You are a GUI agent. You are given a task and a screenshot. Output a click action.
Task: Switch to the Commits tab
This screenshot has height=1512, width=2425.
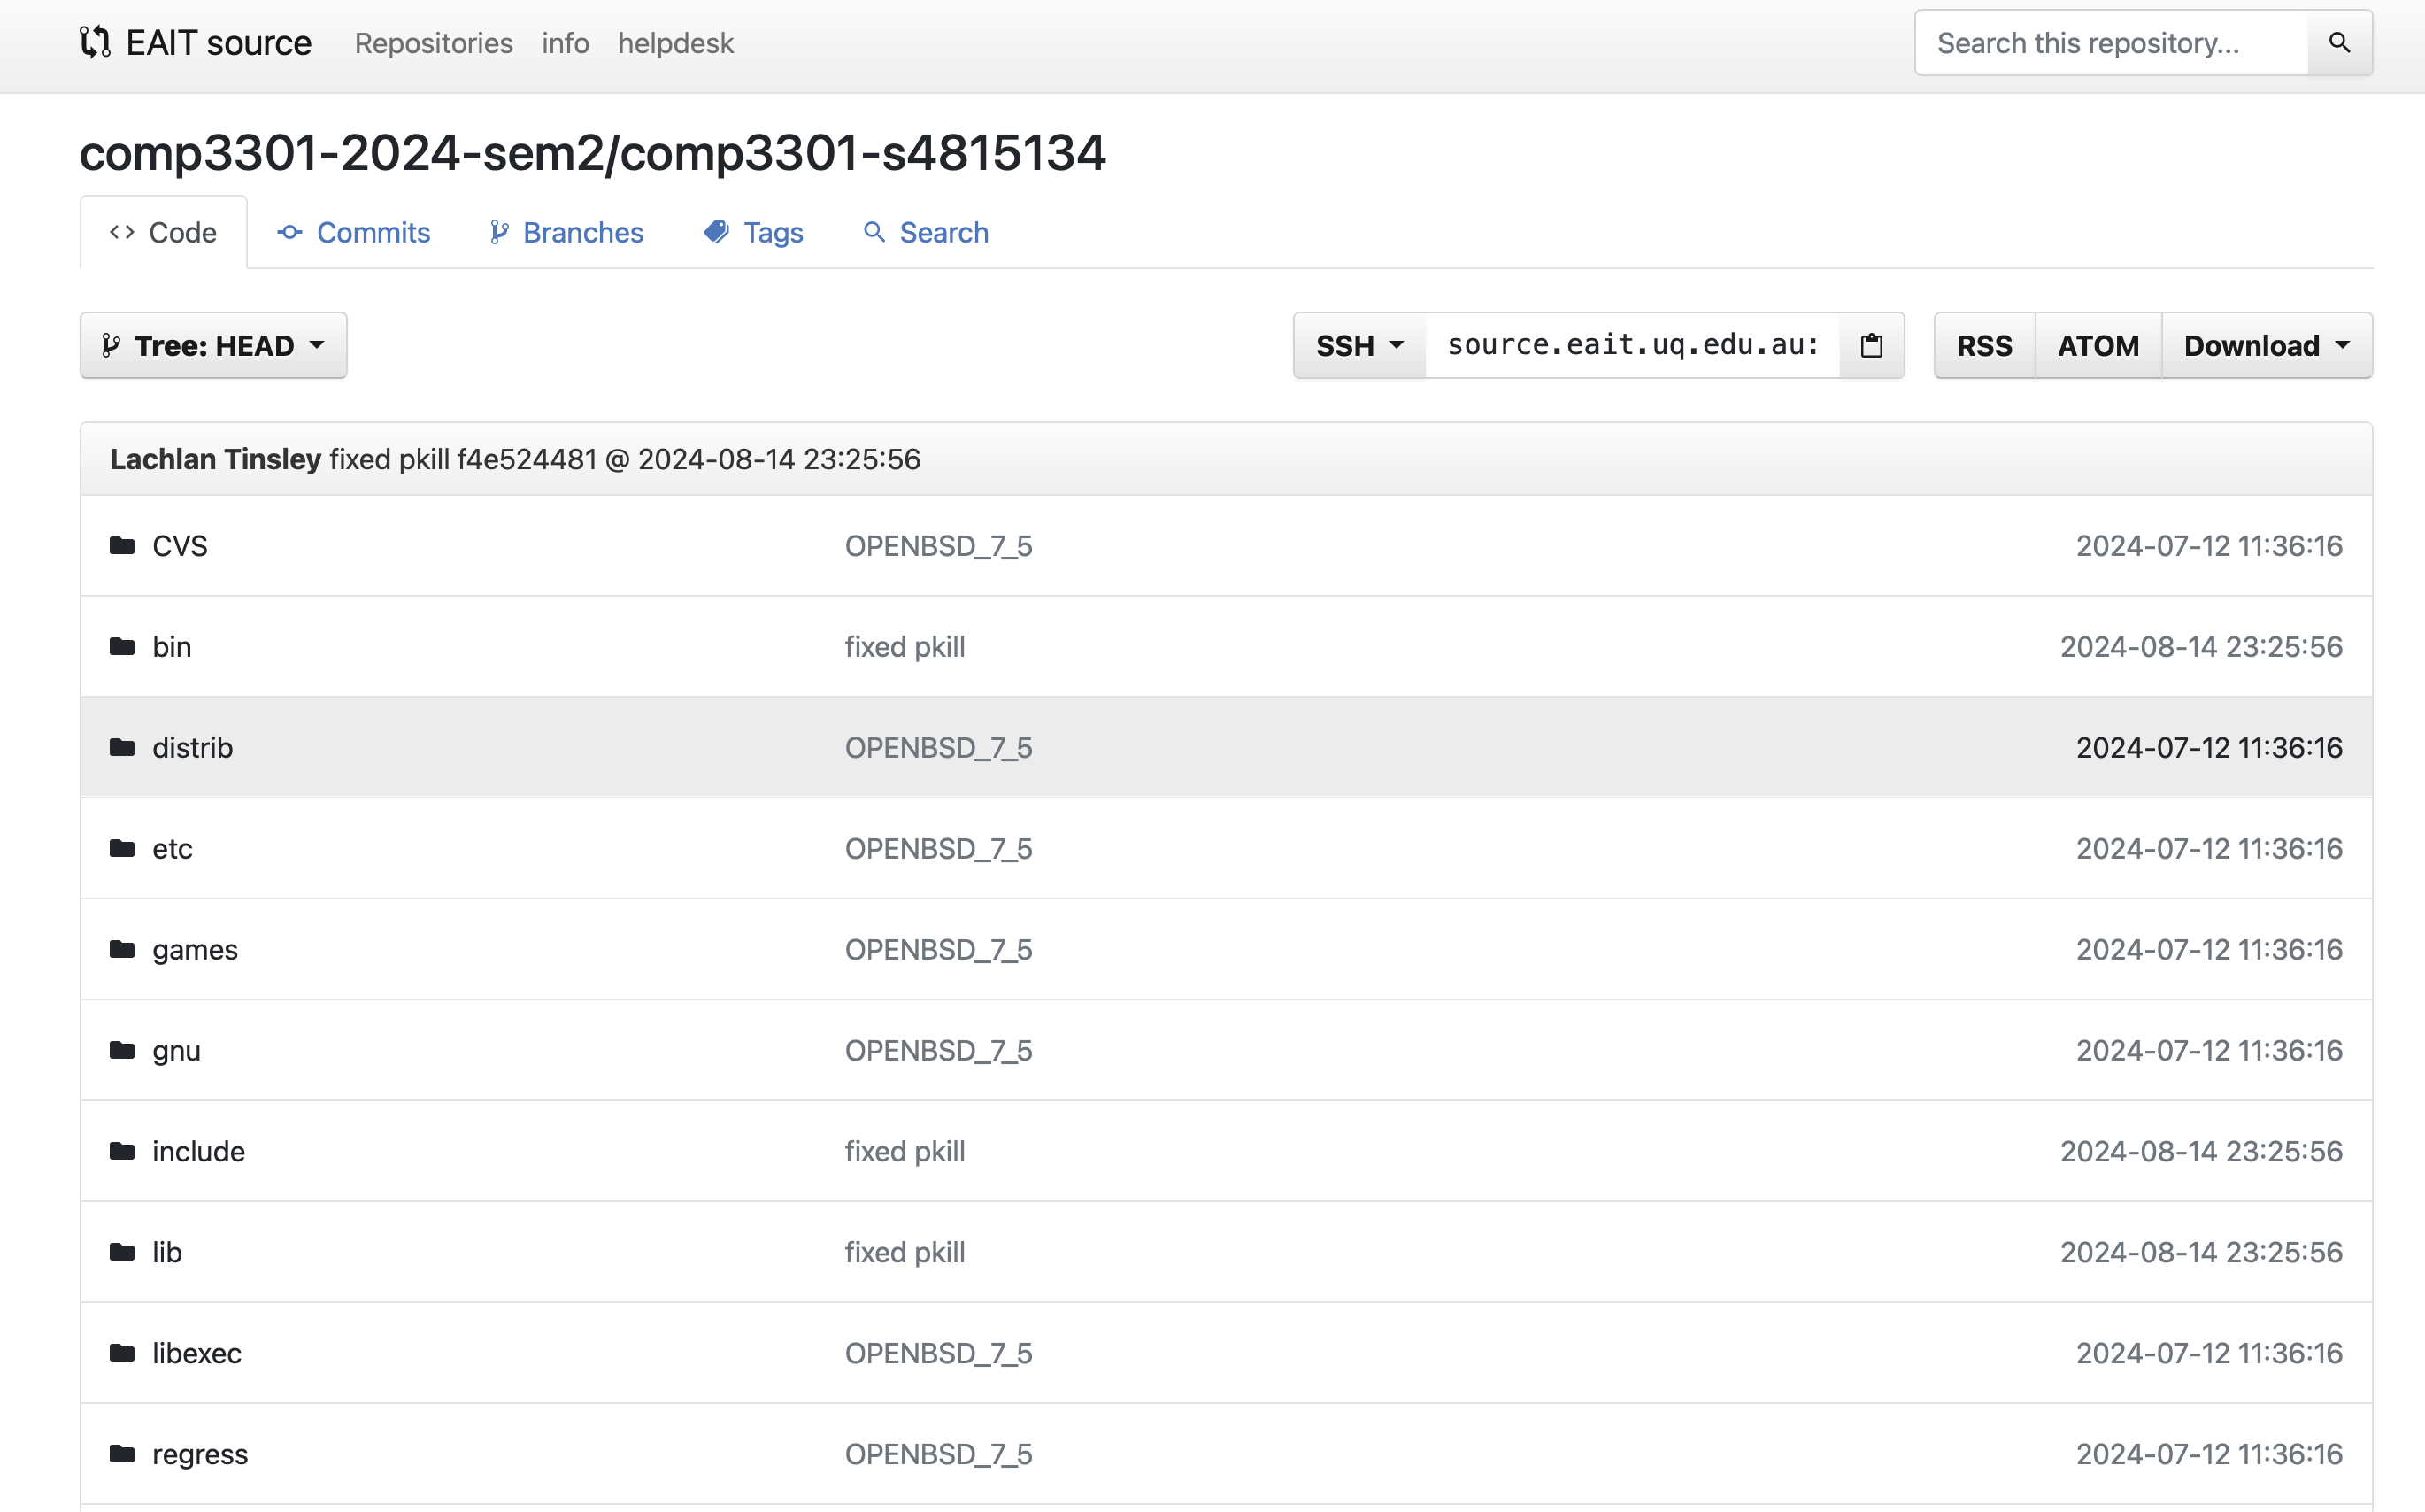pos(354,232)
